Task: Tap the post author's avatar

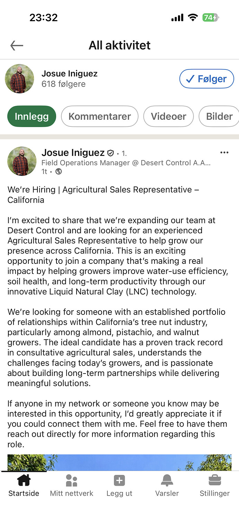Action: click(22, 161)
